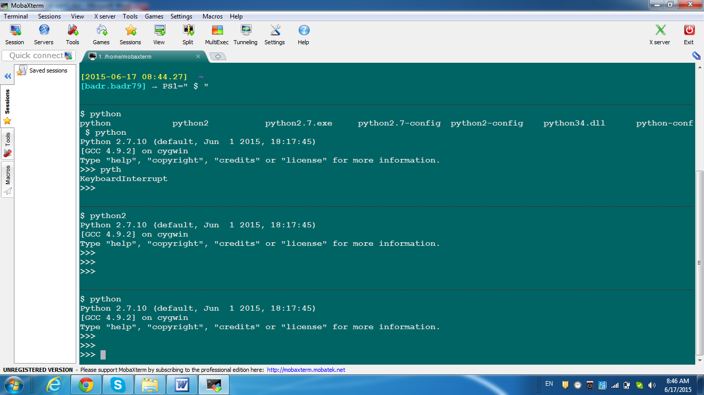Screen dimensions: 704x395
Task: Click the network signal tray icon
Action: pos(615,385)
